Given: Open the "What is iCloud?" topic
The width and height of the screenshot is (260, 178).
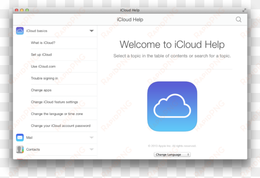Looking at the screenshot, I should point(43,43).
